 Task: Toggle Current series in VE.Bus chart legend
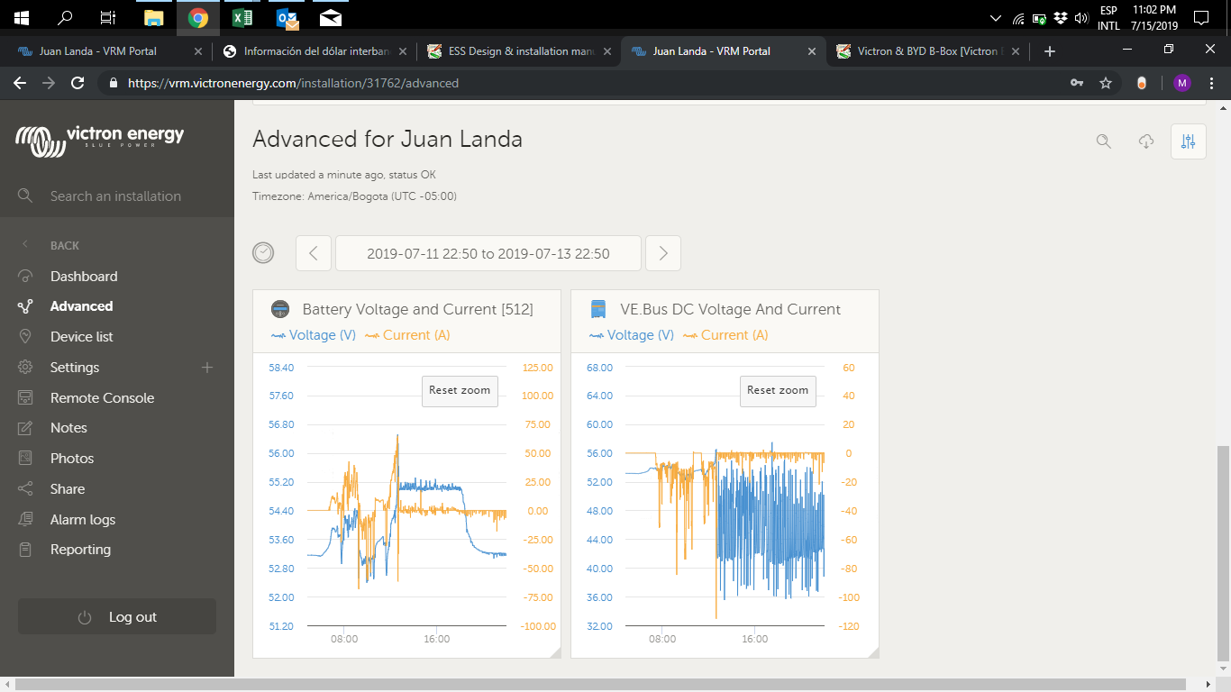tap(725, 335)
